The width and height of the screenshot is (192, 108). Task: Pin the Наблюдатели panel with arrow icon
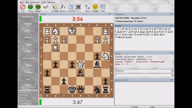tap(171, 80)
